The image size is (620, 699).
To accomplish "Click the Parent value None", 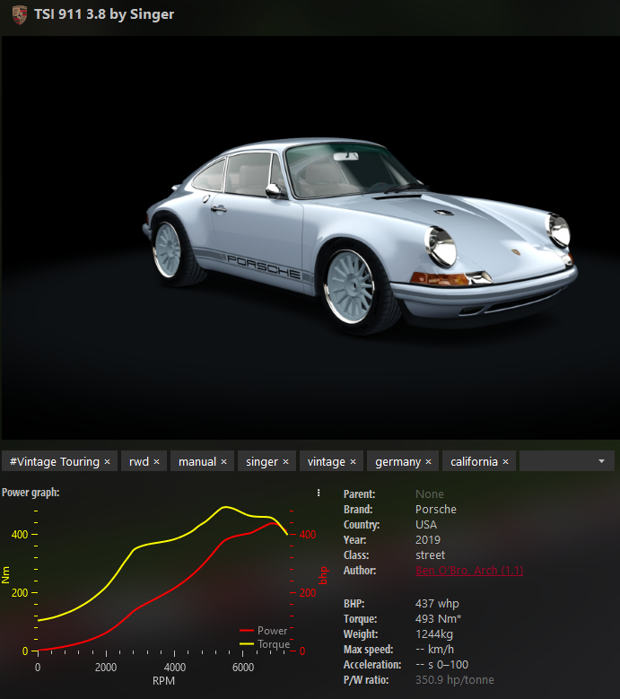I will pyautogui.click(x=429, y=494).
